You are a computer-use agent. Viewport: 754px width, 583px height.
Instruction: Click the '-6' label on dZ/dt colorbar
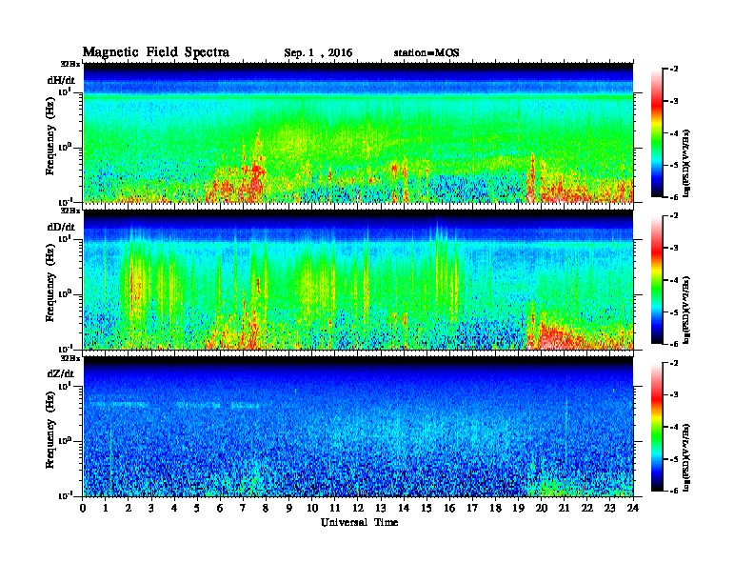point(672,491)
